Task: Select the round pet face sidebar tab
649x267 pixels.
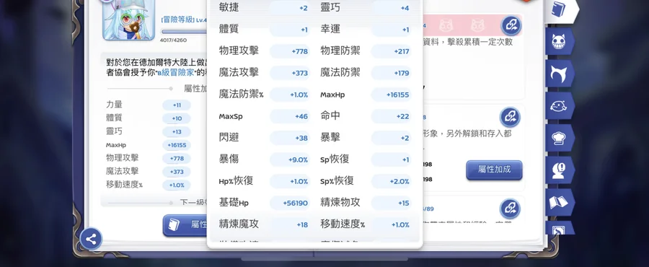Action: 560,106
